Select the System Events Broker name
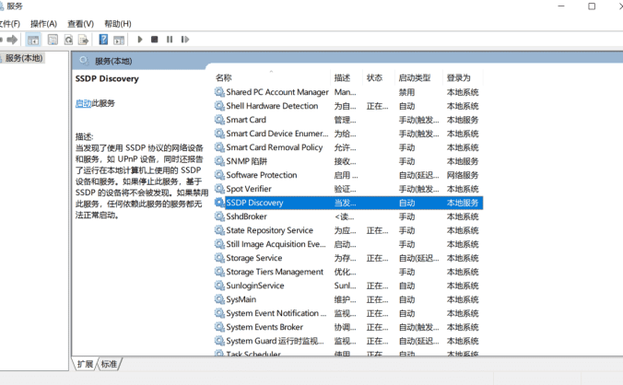This screenshot has width=623, height=385. tap(264, 327)
